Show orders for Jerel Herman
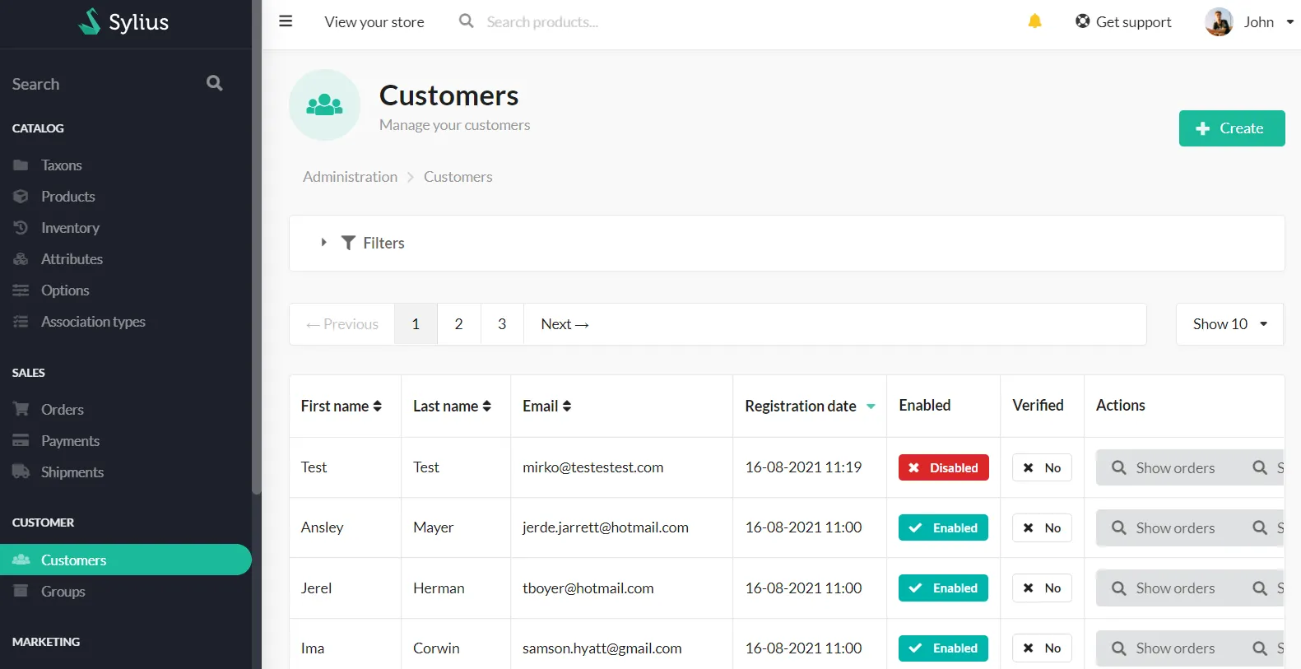 click(x=1164, y=588)
